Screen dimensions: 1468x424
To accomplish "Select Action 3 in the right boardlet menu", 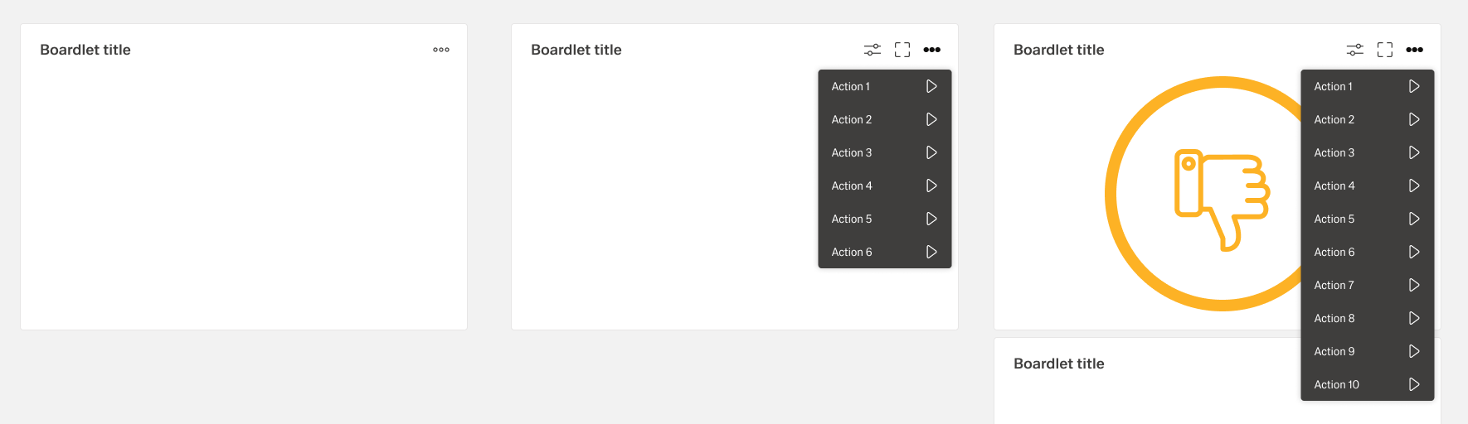I will click(1334, 152).
